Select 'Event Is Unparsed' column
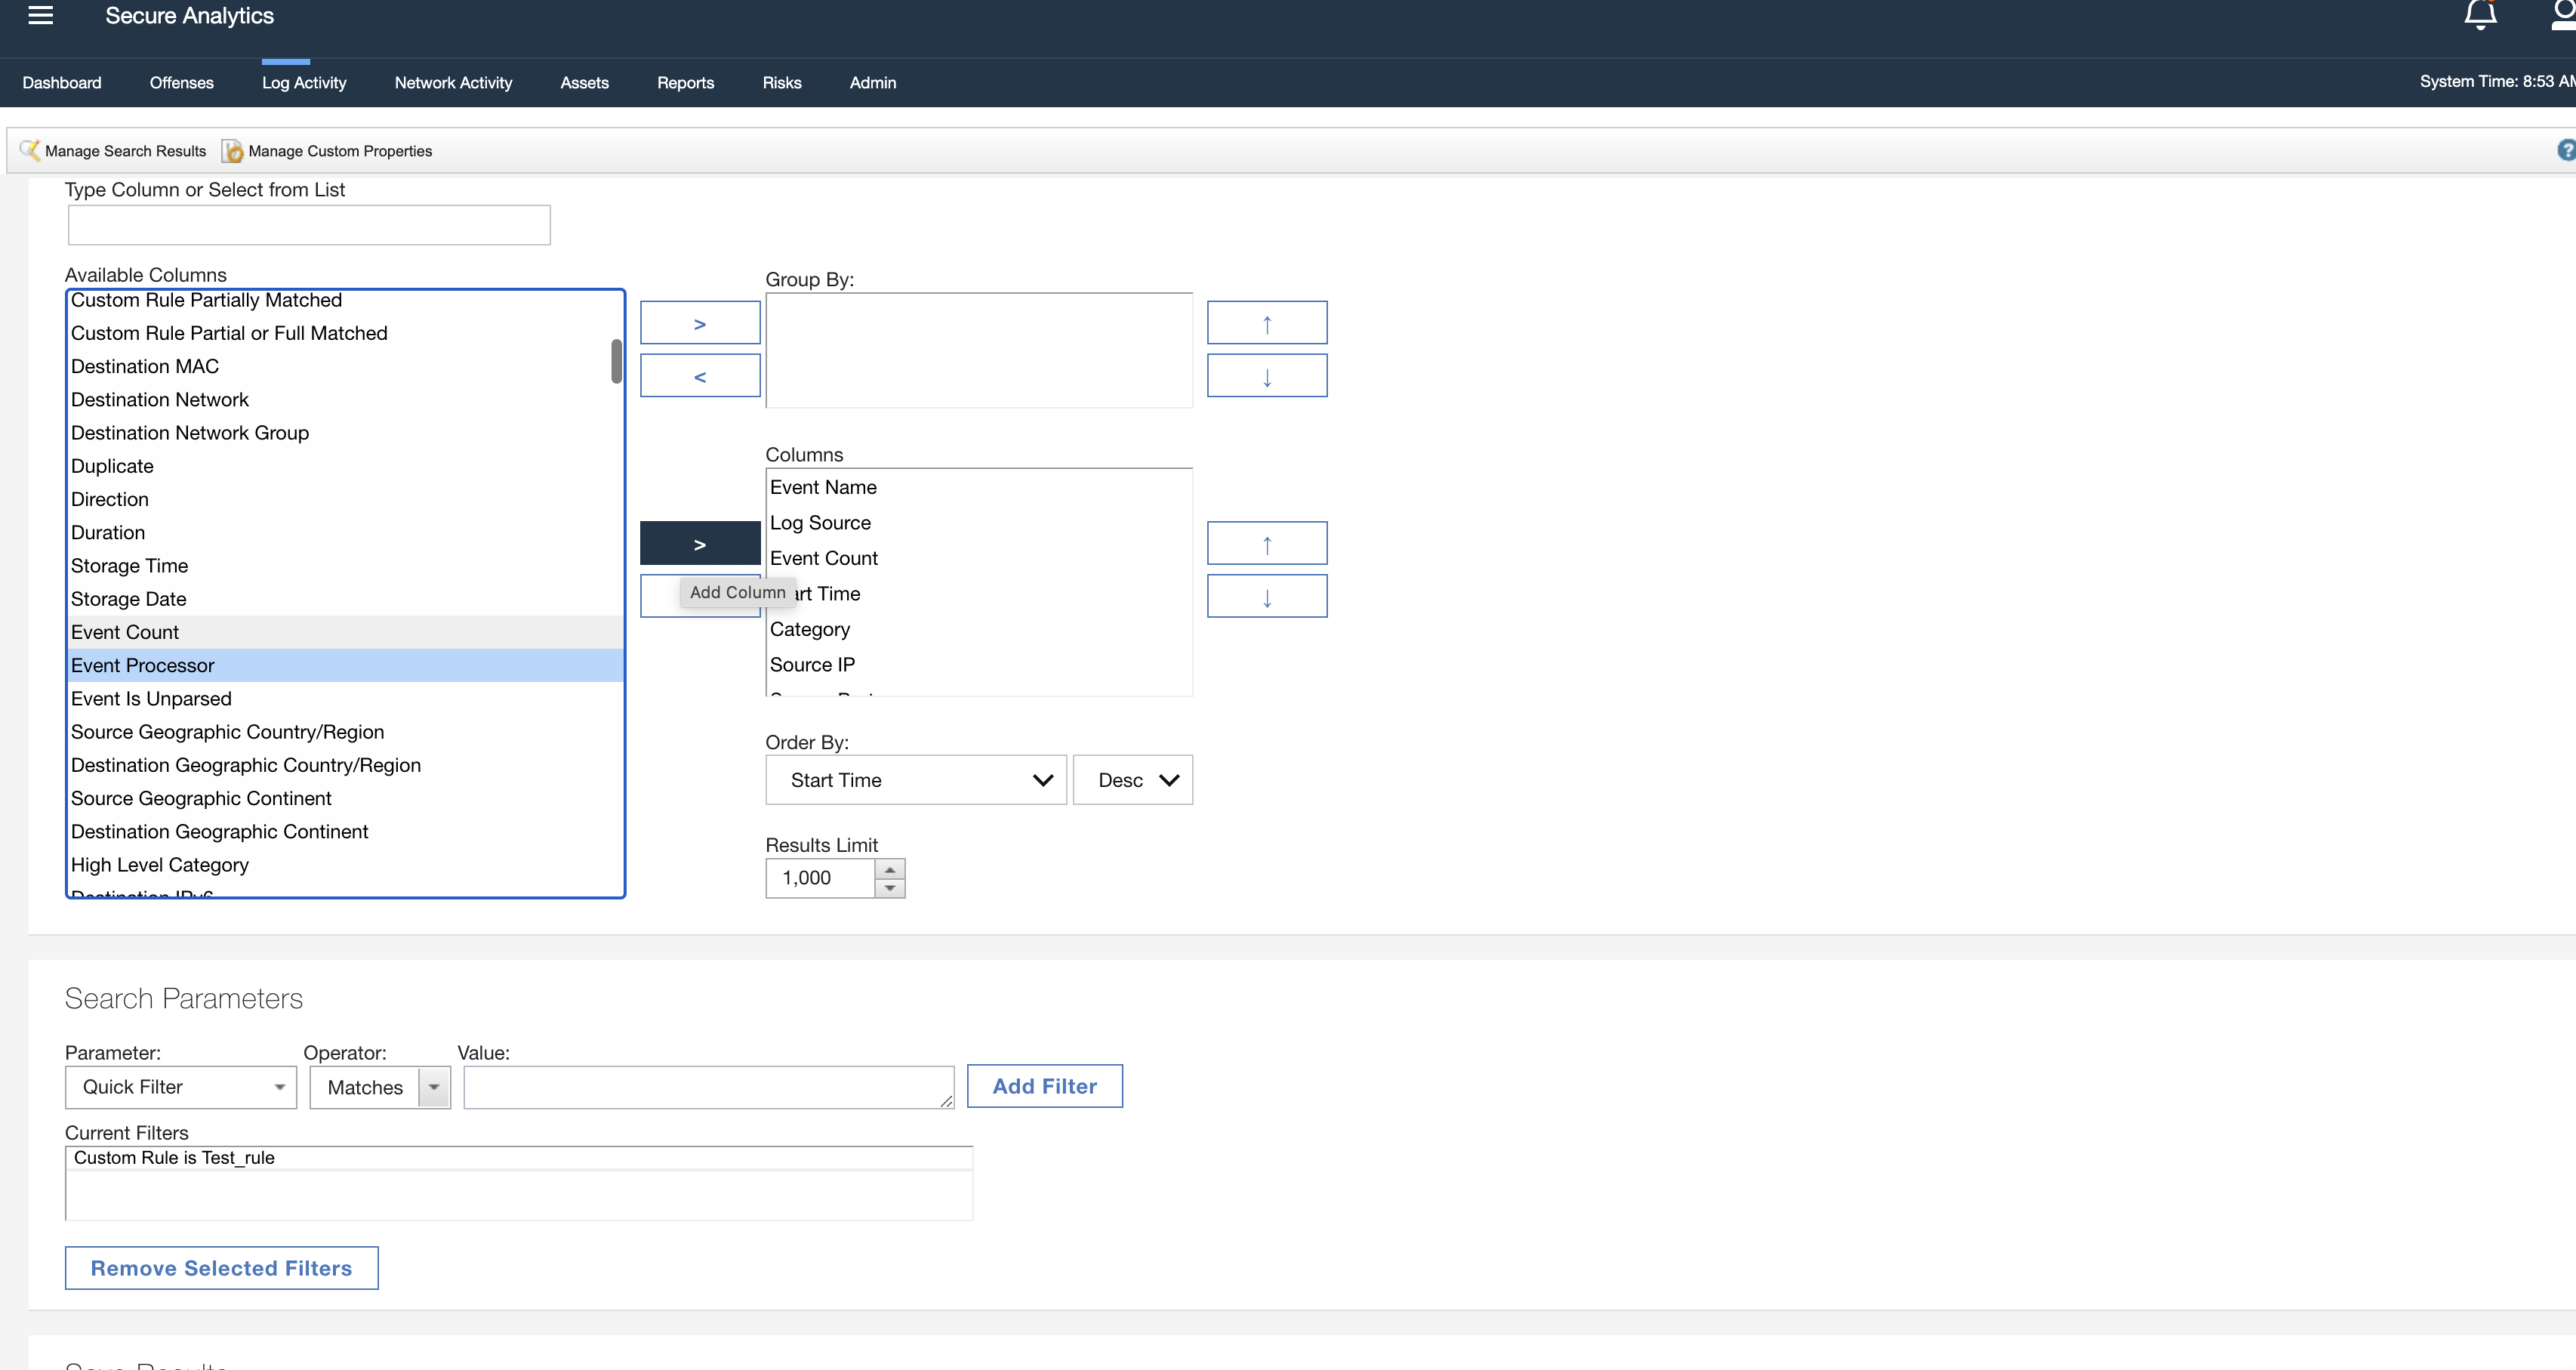 (346, 699)
